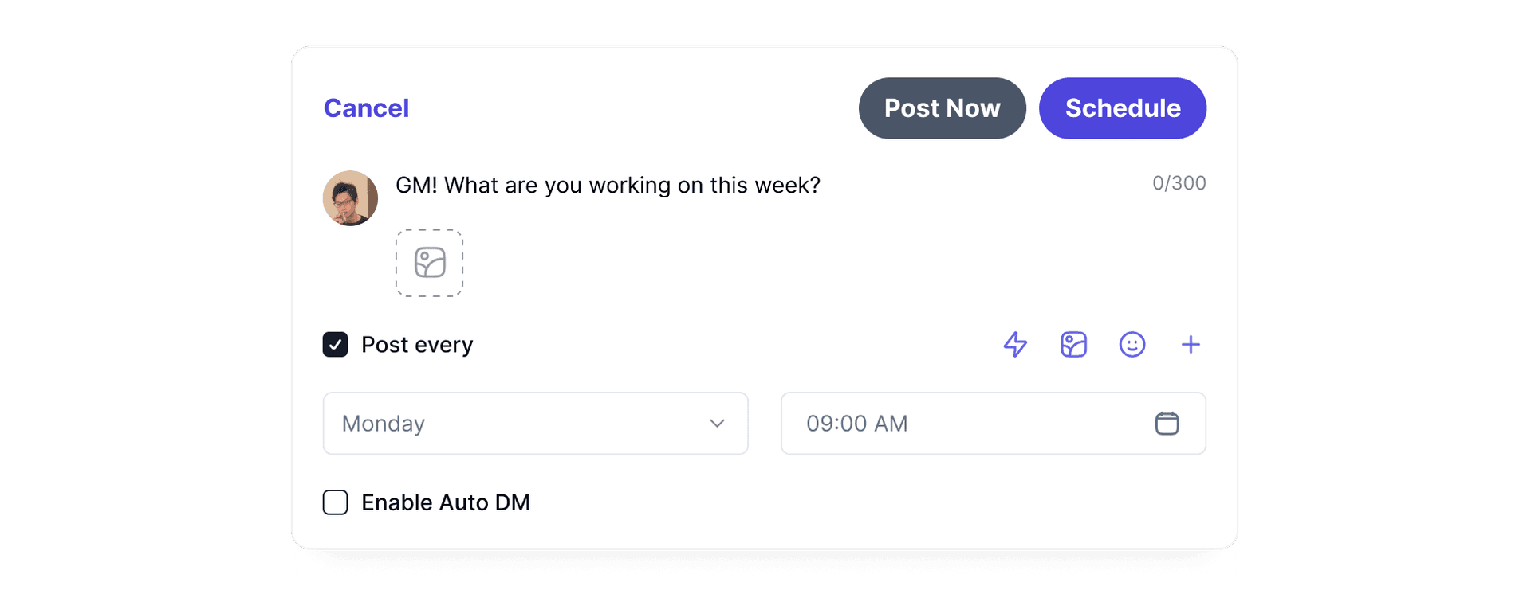Upload an image via the dashed placeholder
This screenshot has height=594, width=1531.
coord(429,263)
